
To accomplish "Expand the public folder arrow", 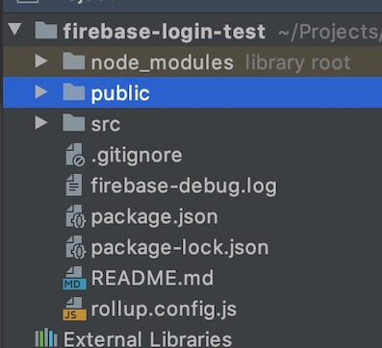I will point(41,92).
